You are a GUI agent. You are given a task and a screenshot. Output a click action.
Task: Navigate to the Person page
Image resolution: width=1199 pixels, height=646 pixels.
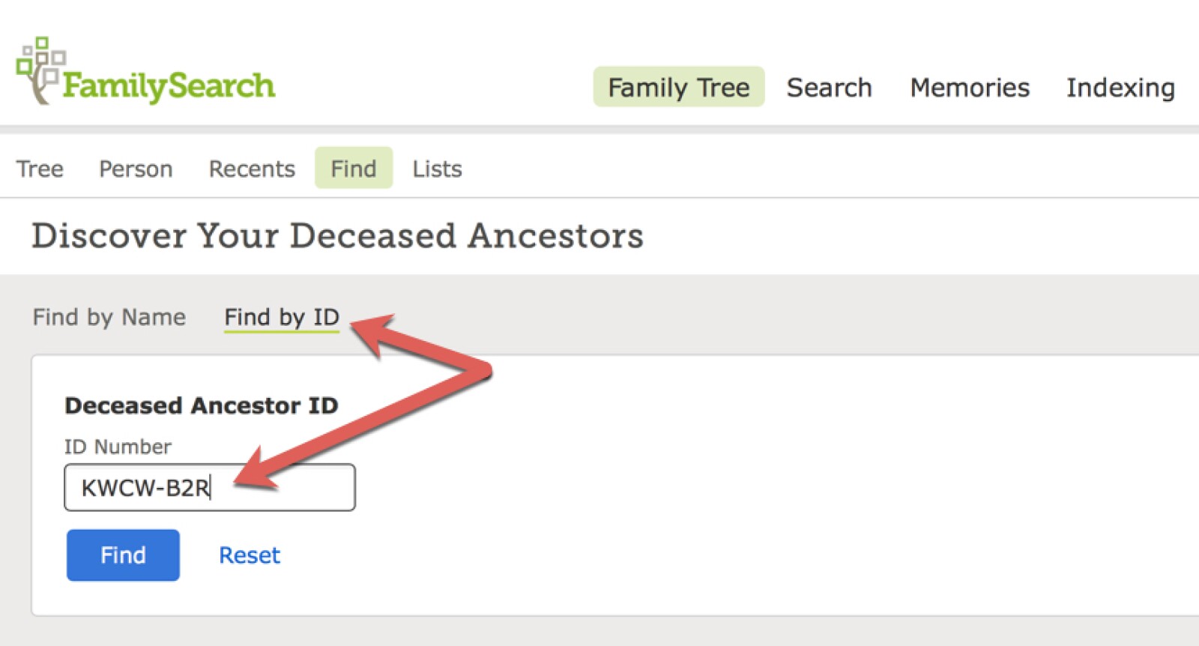[135, 168]
